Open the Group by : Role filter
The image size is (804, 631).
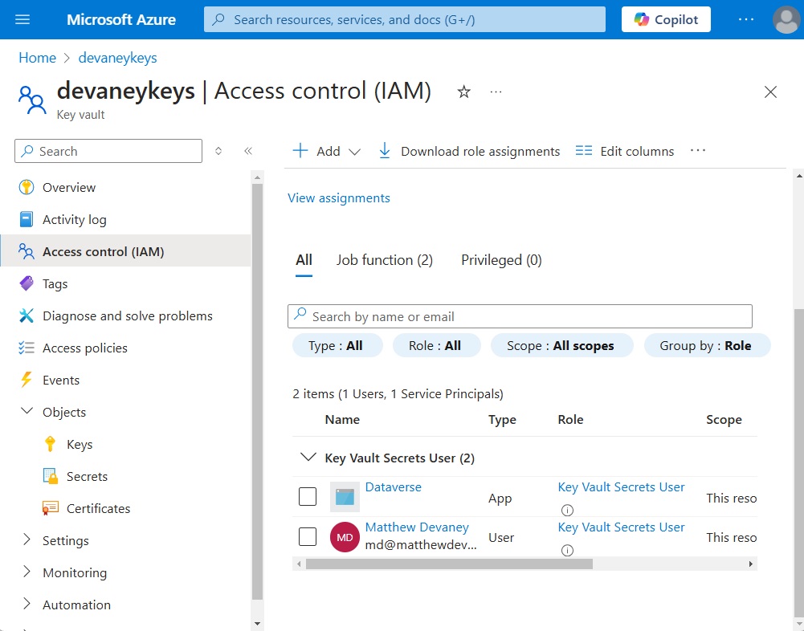click(x=707, y=345)
